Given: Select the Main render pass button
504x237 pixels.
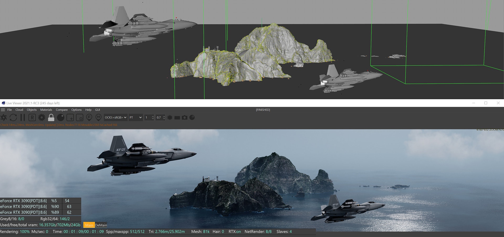Looking at the screenshot, I should pos(89,225).
